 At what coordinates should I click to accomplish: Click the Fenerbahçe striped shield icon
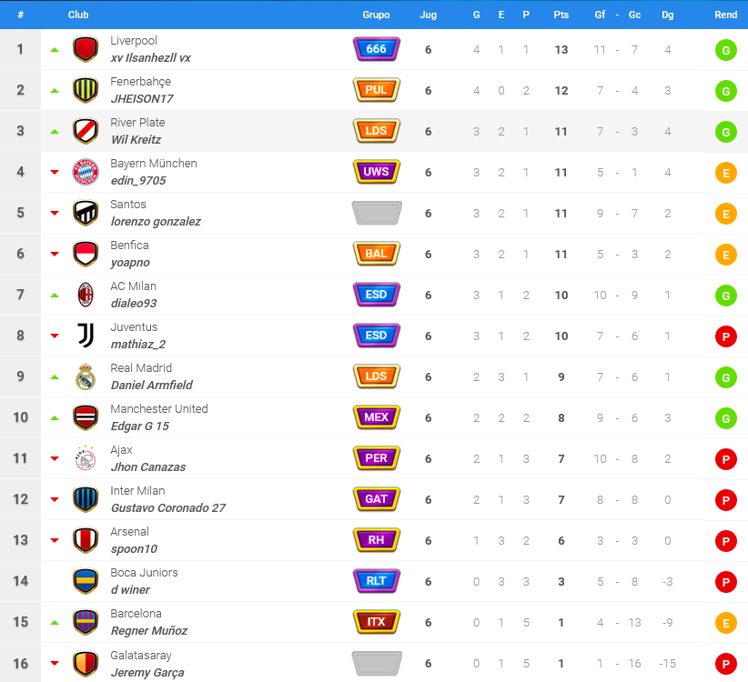coord(86,90)
